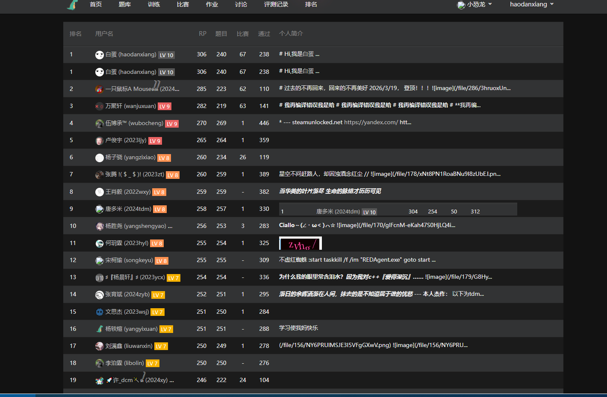Viewport: 607px width, 397px height.
Task: Click bio starting 落日的余晖洒落在人间
Action: 381,294
